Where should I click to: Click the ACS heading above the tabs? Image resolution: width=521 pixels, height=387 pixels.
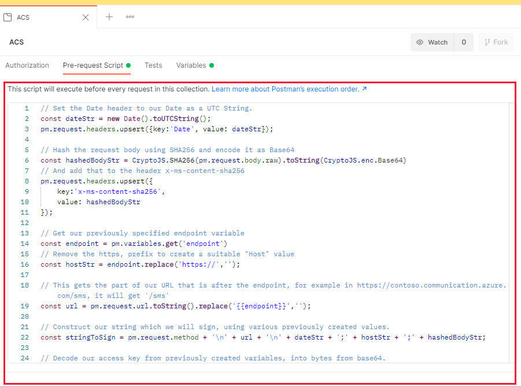click(x=16, y=42)
